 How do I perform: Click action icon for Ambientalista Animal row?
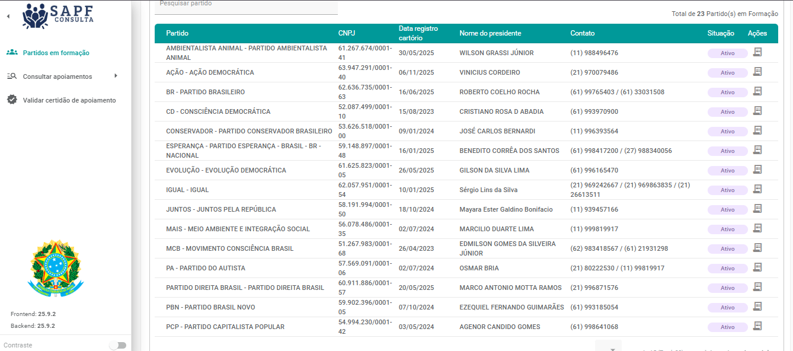pyautogui.click(x=757, y=52)
